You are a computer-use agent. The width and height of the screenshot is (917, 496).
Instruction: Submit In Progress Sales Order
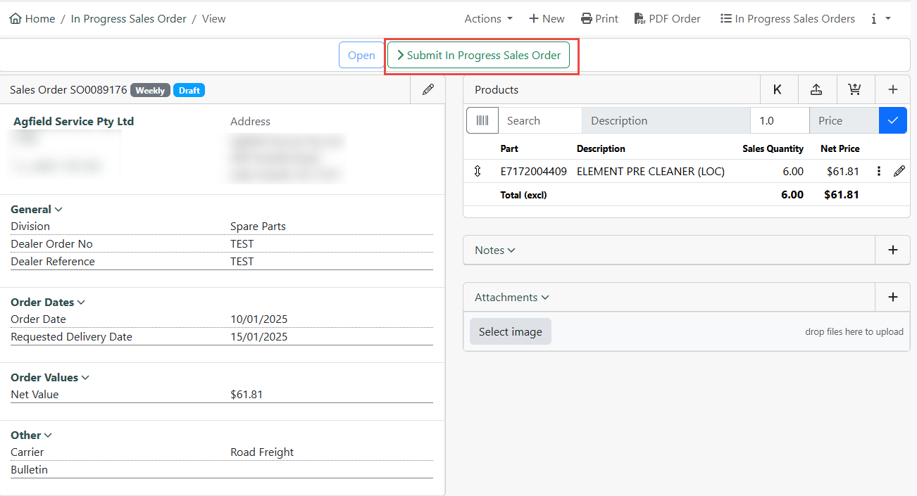click(x=479, y=55)
